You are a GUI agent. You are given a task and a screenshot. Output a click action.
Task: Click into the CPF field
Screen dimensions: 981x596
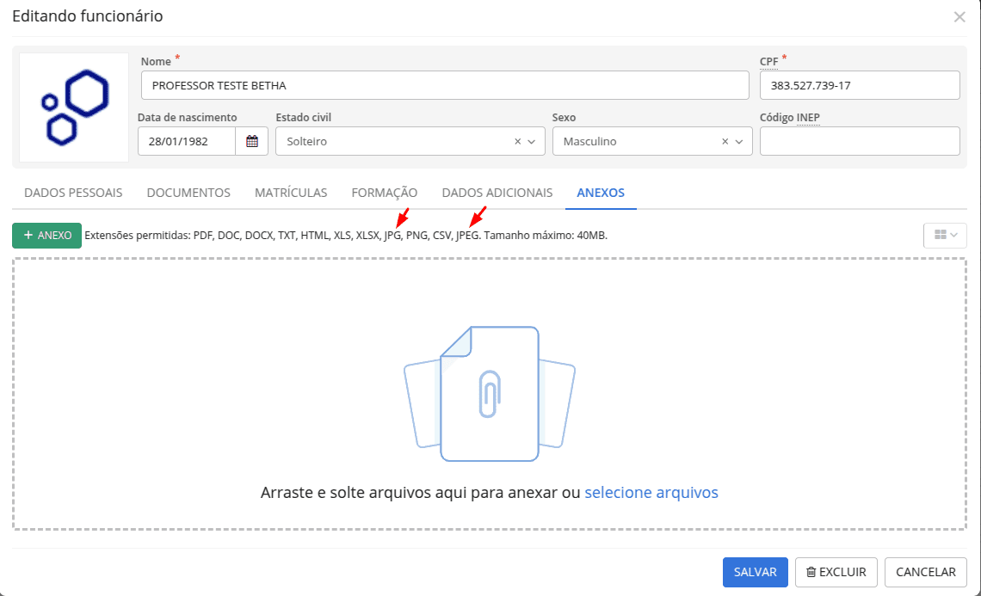click(860, 85)
